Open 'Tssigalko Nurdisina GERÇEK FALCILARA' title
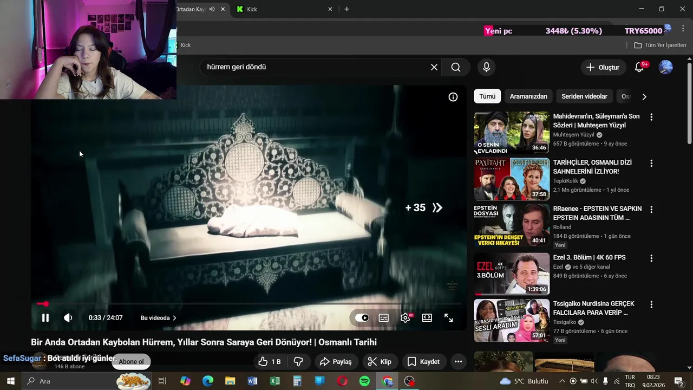Viewport: 693px width, 390px height. click(x=593, y=308)
